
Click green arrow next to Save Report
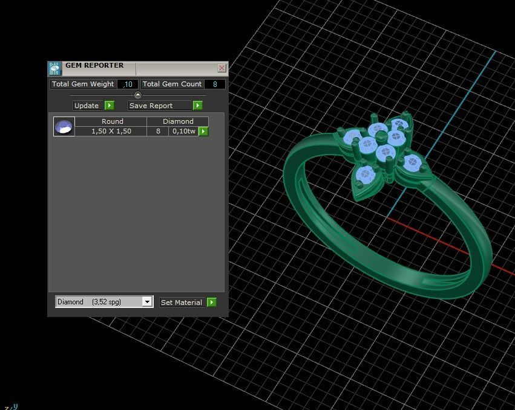pyautogui.click(x=197, y=106)
